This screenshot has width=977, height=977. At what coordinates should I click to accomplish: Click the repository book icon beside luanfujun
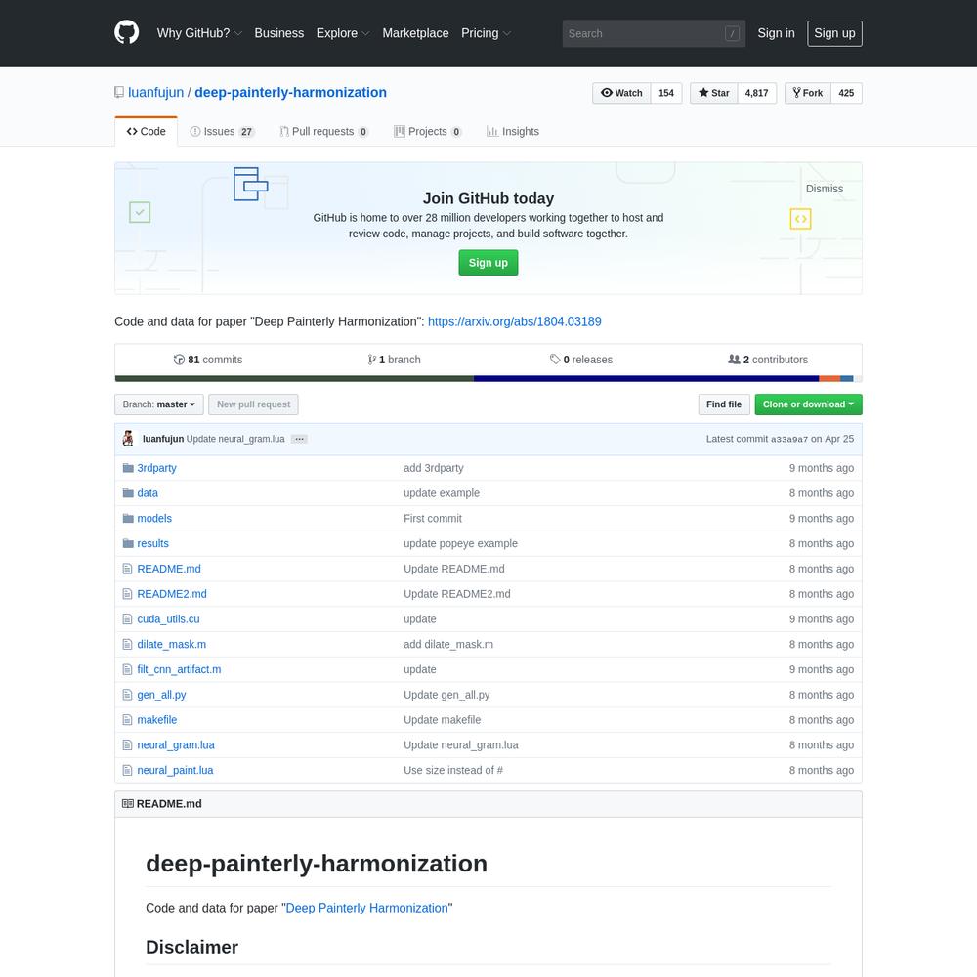click(119, 92)
